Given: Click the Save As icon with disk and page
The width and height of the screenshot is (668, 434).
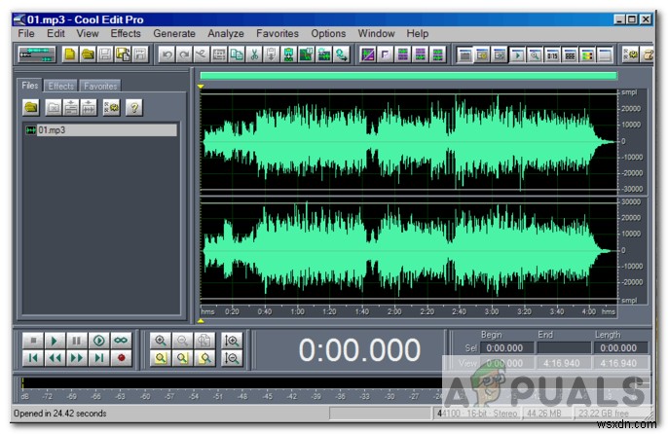Looking at the screenshot, I should [123, 54].
